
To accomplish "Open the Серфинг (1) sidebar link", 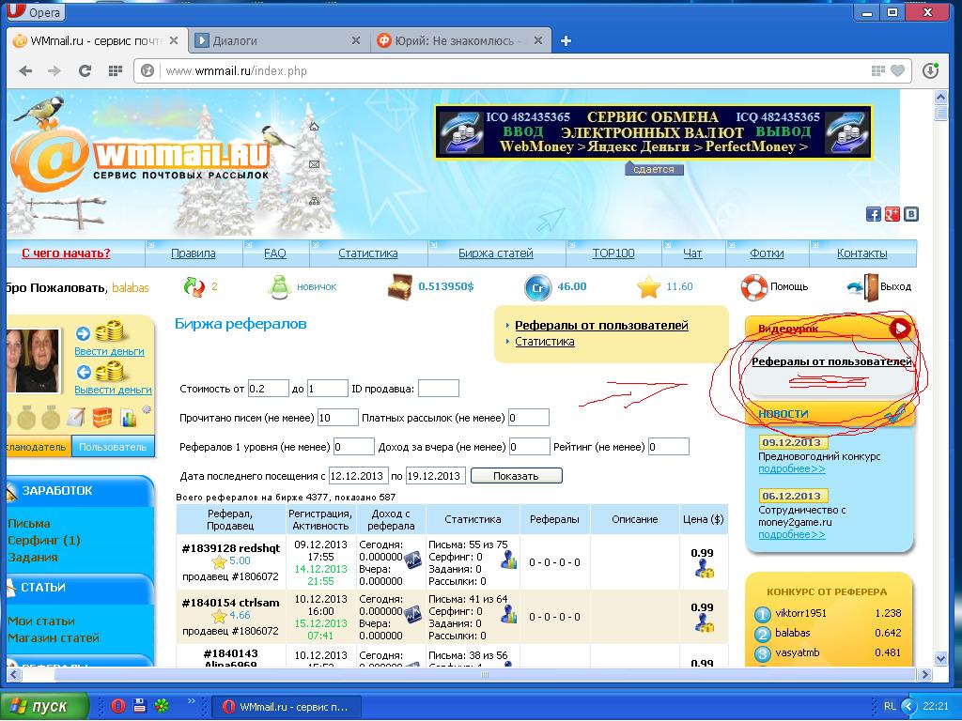I will pyautogui.click(x=44, y=540).
